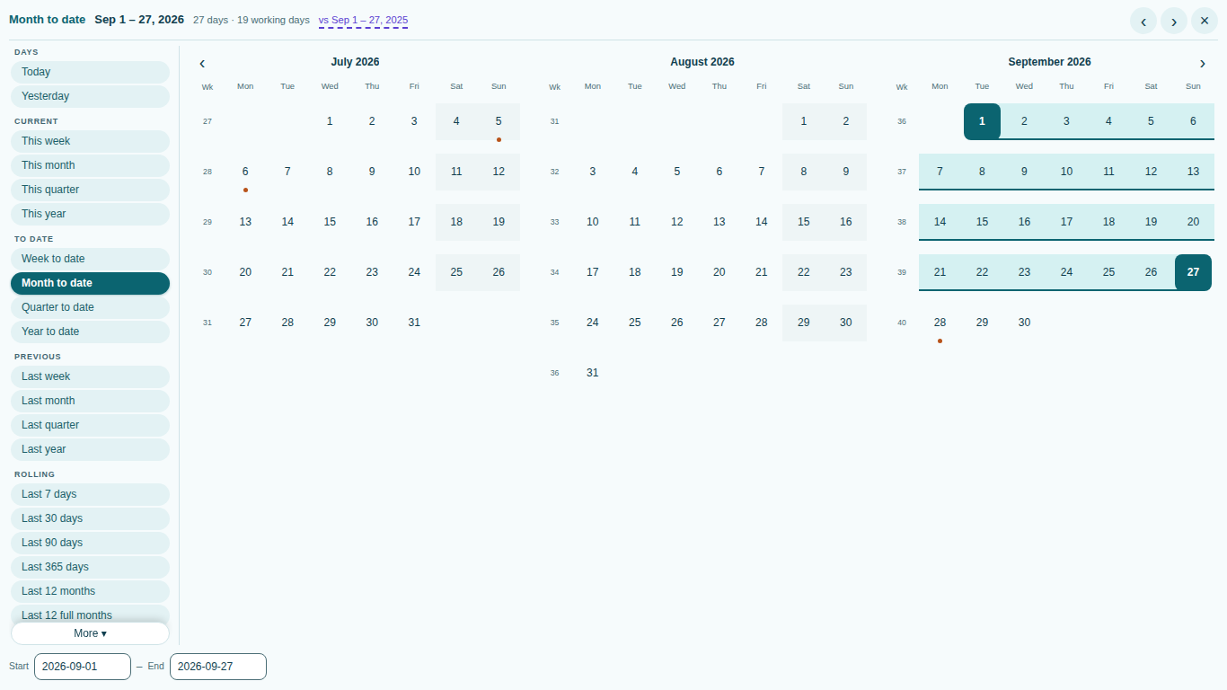The height and width of the screenshot is (690, 1227).
Task: Apply the Last 12 months rolling range
Action: click(x=90, y=591)
